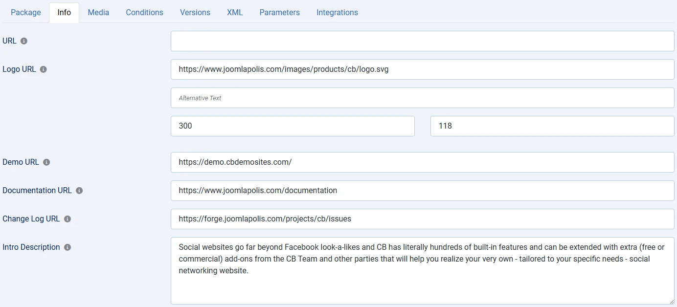Go to the Versions tab
Image resolution: width=677 pixels, height=307 pixels.
point(195,13)
